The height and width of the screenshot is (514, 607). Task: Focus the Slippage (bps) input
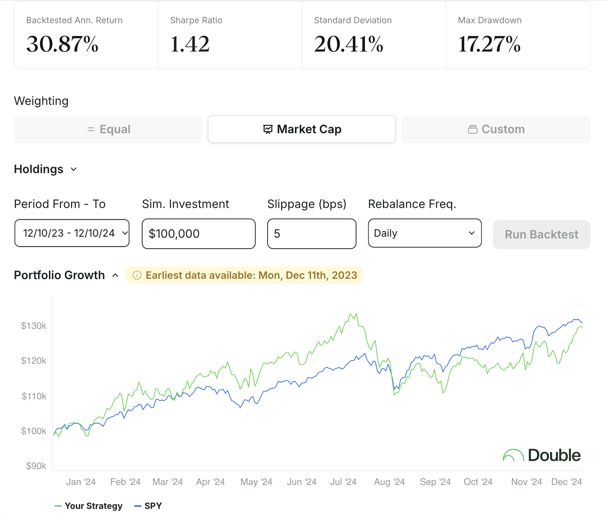311,234
